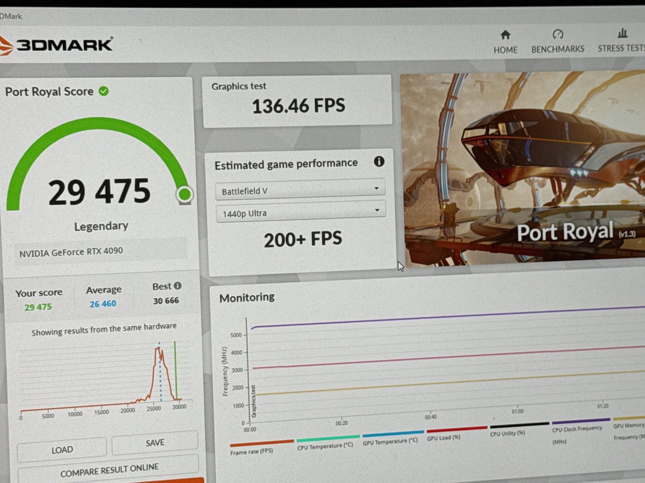Click the Stress Tests bar chart icon

[x=622, y=33]
